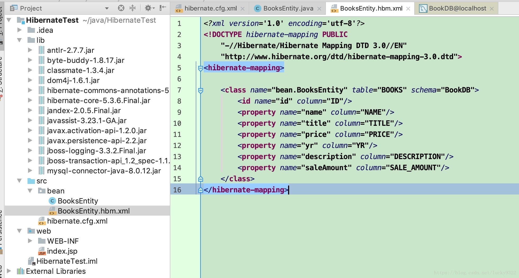Fold the hibernate-mapping tag at line 5
This screenshot has height=278, width=519.
tap(201, 68)
